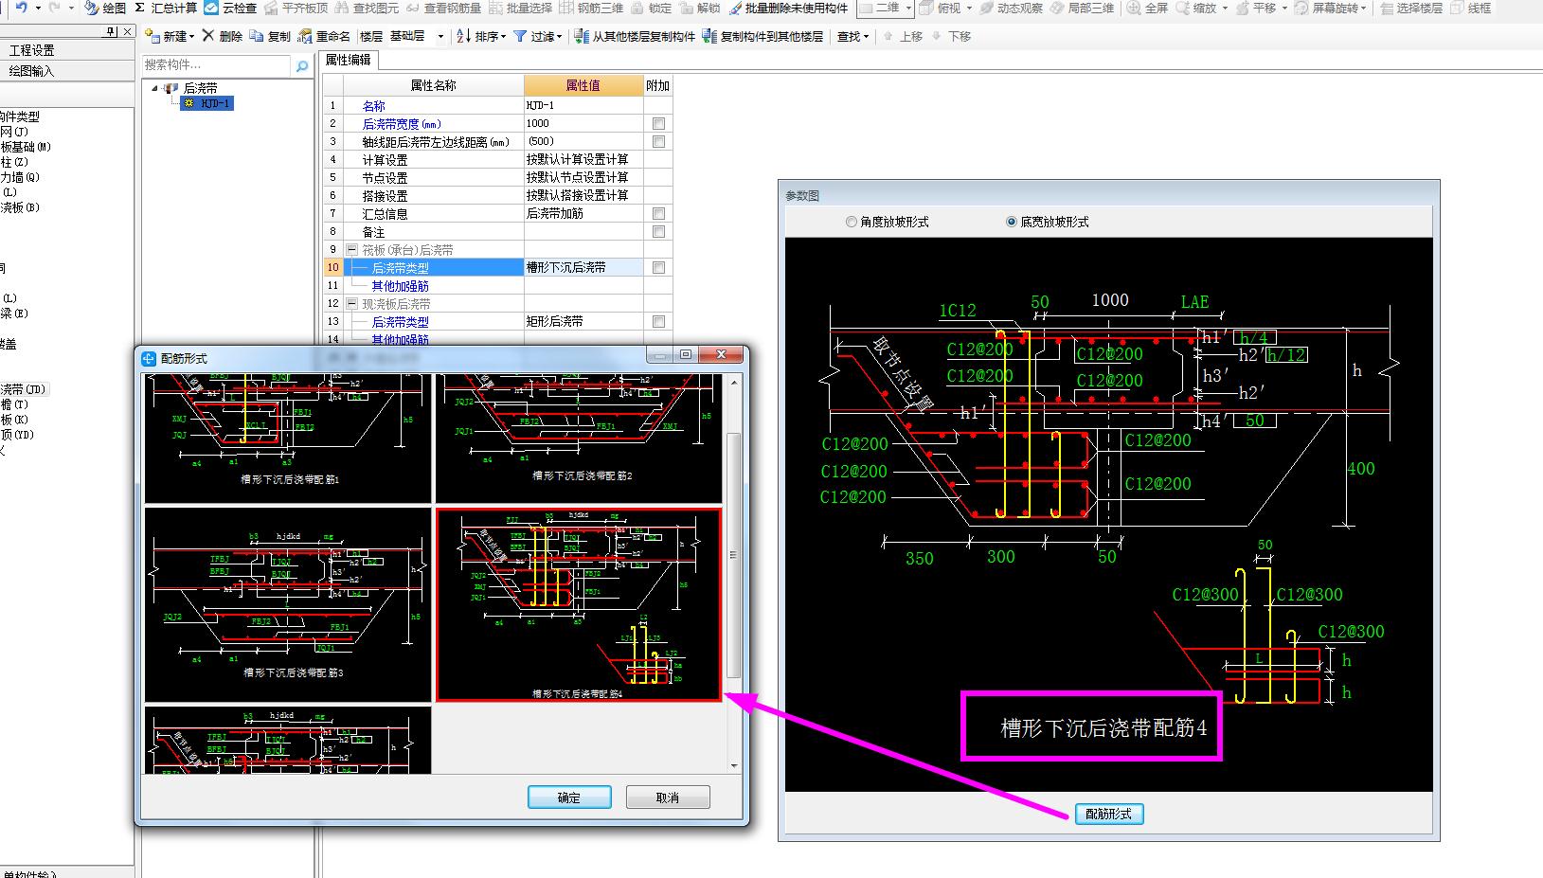Click 重命名 rename component icon
The image size is (1543, 878).
324,36
